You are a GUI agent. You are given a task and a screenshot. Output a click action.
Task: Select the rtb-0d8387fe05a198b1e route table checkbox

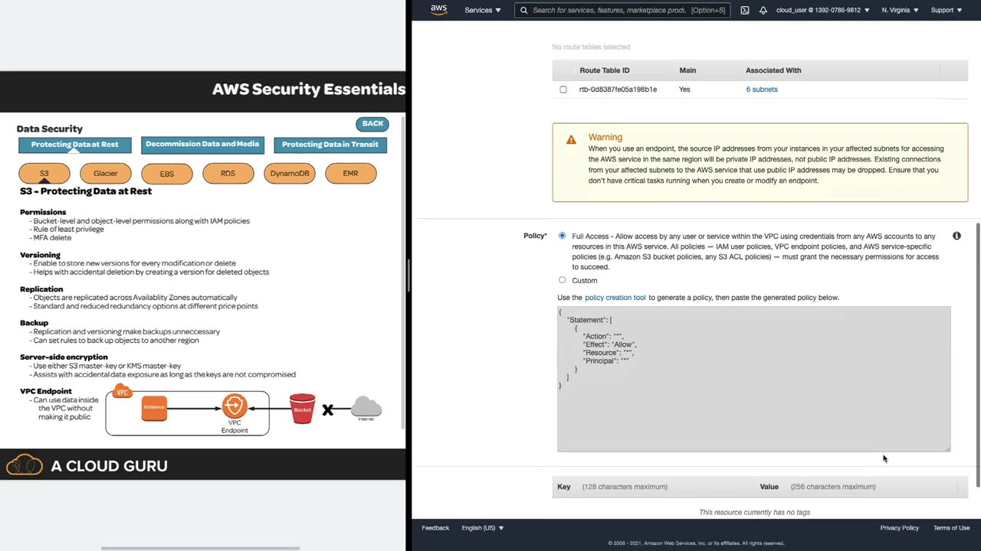[x=563, y=90]
